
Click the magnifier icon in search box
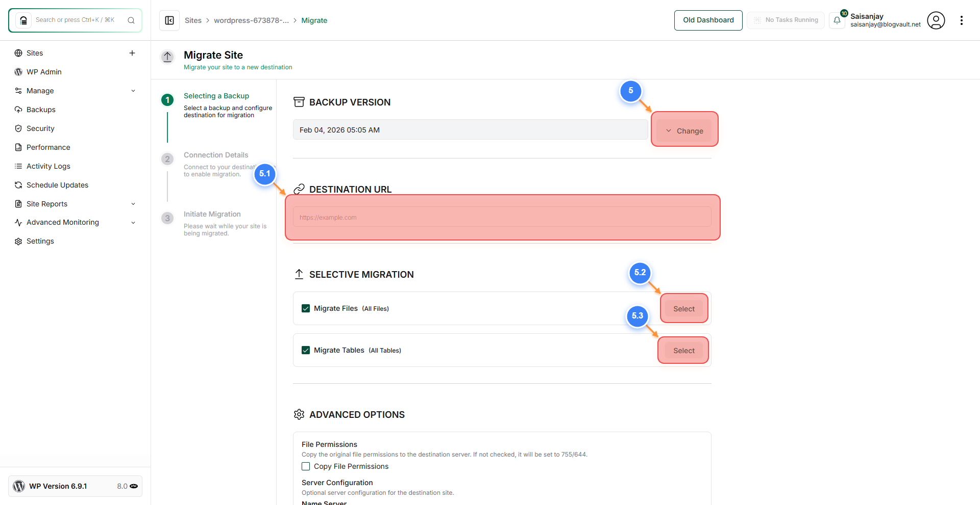point(131,20)
